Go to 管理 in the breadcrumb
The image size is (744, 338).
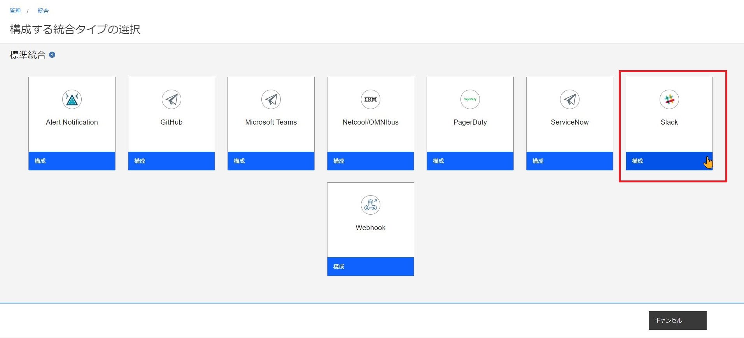[x=15, y=11]
